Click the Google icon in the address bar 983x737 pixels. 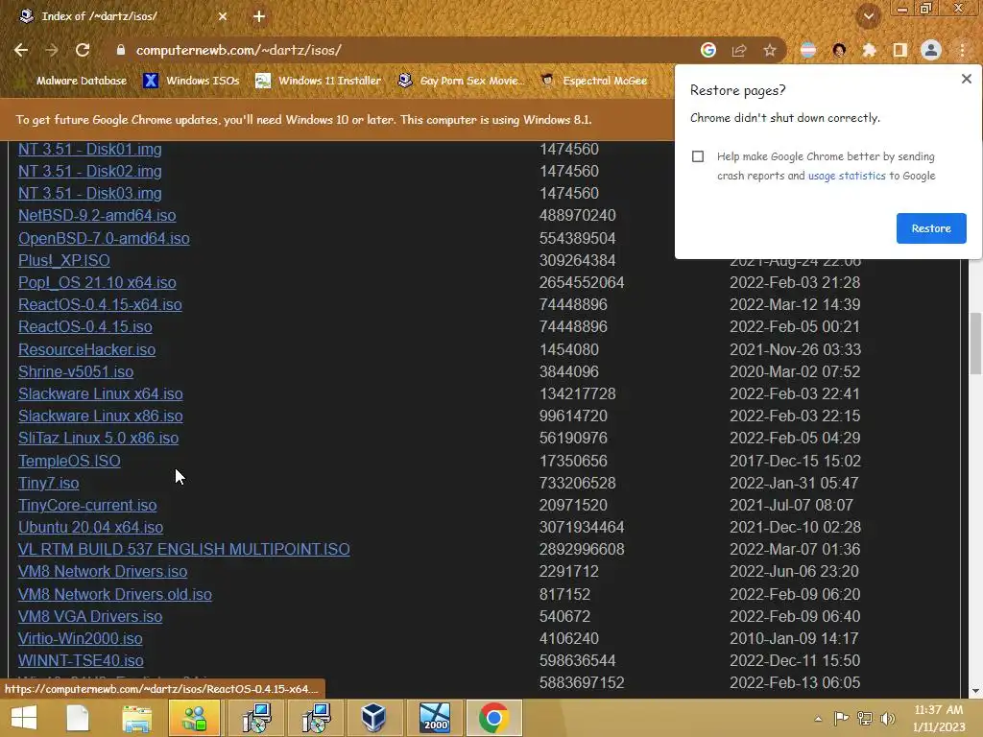pos(707,50)
